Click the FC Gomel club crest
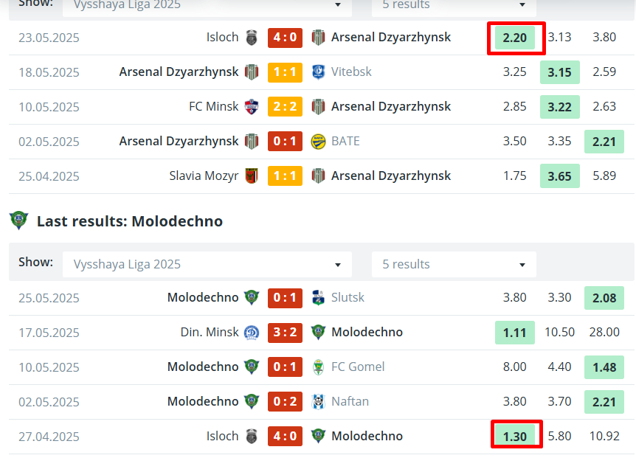Screen dimensions: 636x458 [319, 367]
